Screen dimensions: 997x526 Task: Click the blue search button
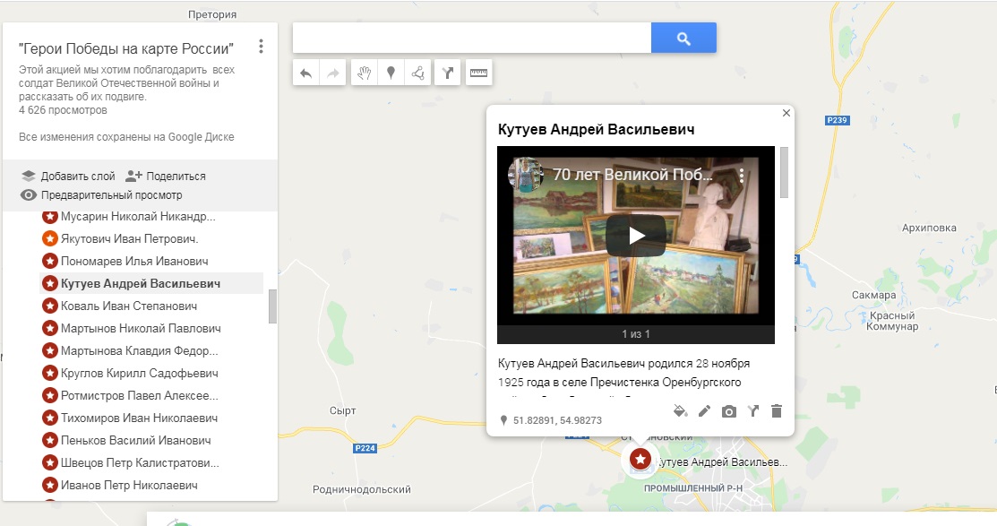coord(683,39)
